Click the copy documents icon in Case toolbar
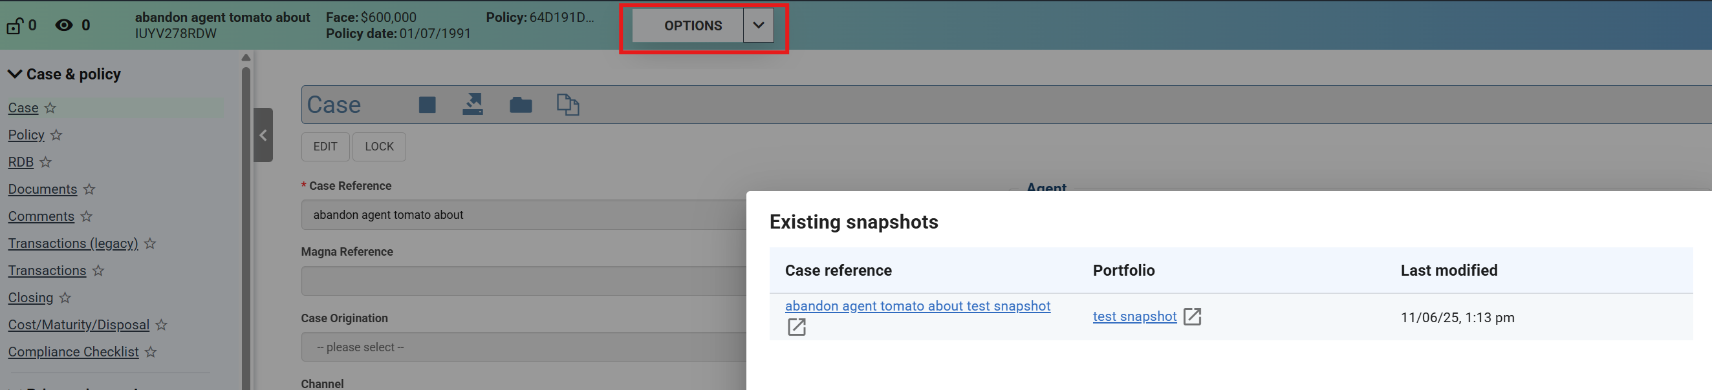Screen dimensions: 1712x390 point(568,105)
